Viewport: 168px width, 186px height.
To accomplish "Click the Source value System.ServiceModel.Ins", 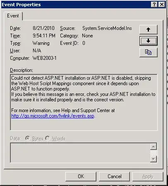I will [107, 28].
